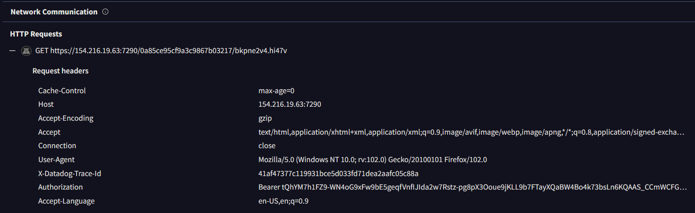Click the Mozilla/5.0 User-Agent string
The height and width of the screenshot is (213, 695).
[372, 160]
